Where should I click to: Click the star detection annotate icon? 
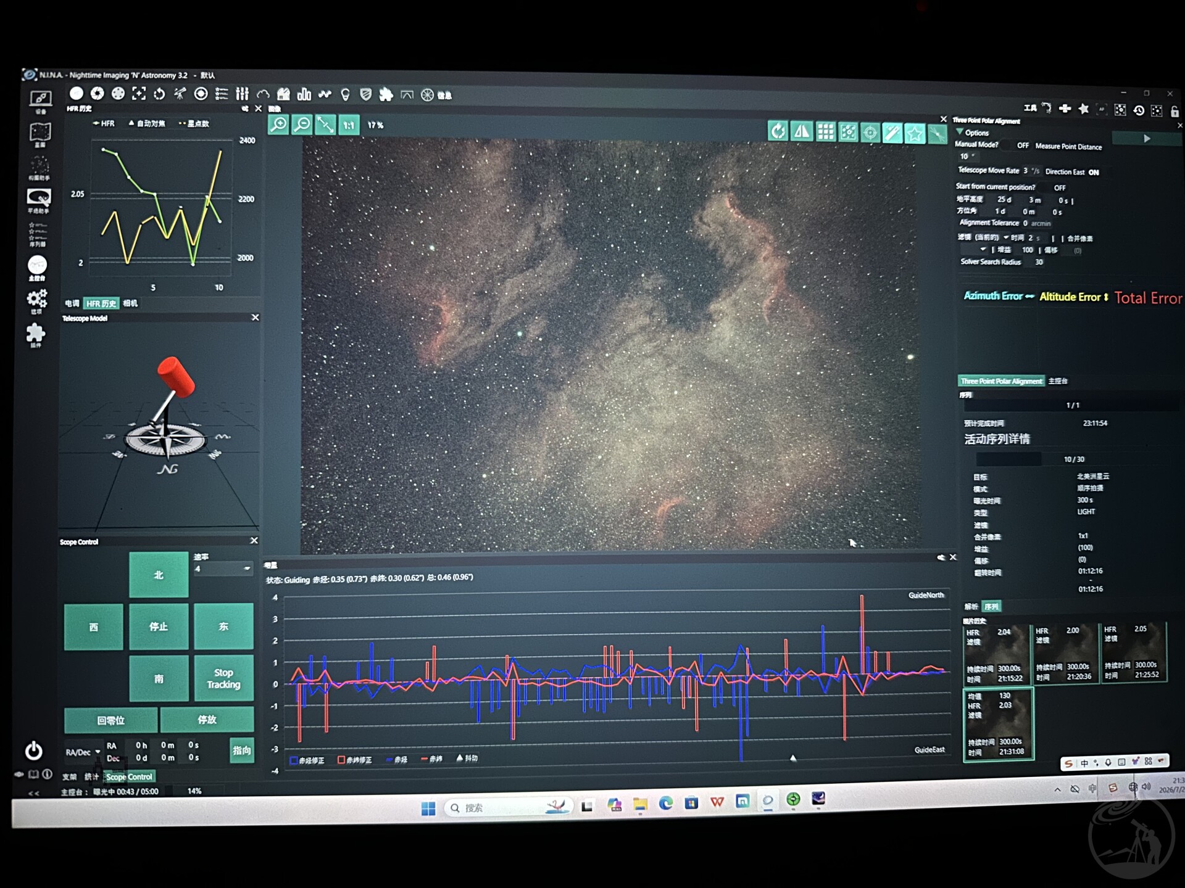[x=848, y=132]
